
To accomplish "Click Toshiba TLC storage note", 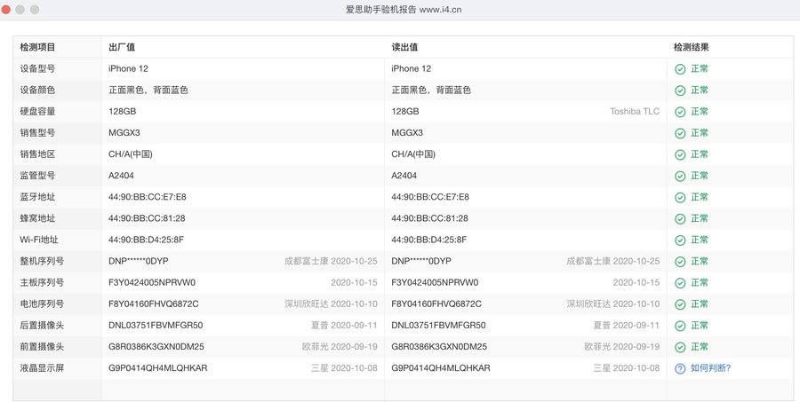I will coord(635,111).
